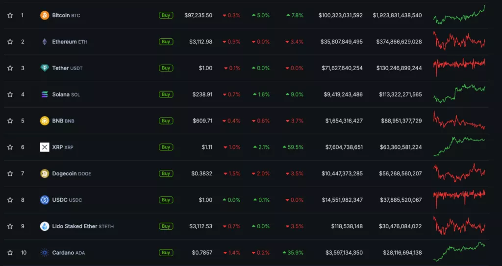Click the BNB logo icon

point(45,121)
